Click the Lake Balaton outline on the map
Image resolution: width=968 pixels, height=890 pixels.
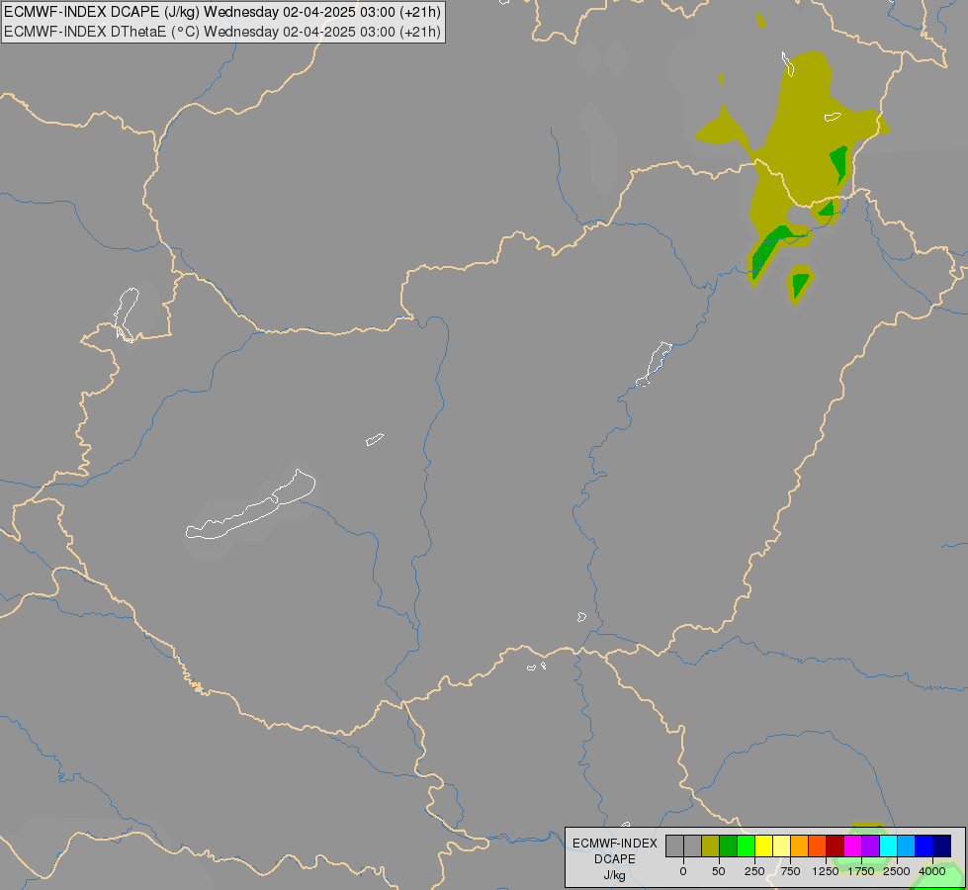coord(250,504)
